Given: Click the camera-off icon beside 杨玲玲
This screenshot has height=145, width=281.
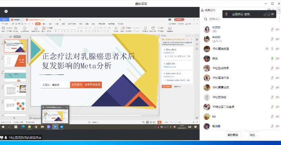Looking at the screenshot, I should [277, 39].
